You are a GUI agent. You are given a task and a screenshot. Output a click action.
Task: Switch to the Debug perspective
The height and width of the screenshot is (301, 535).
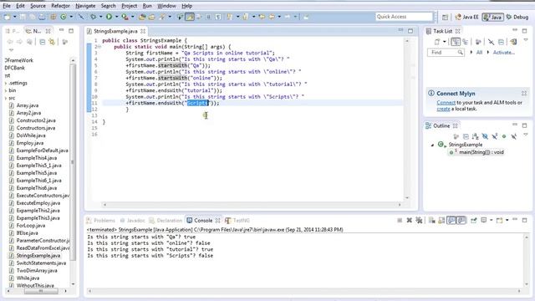[x=517, y=17]
